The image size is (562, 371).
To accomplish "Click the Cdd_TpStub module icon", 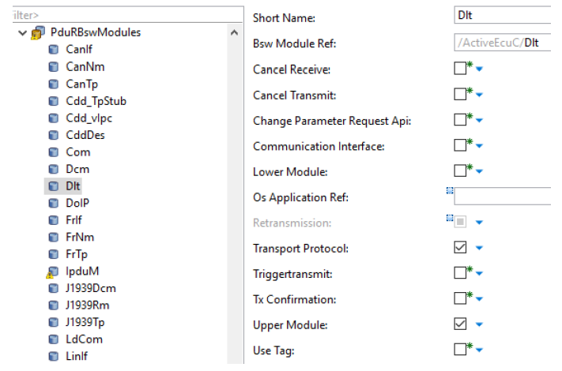I will pyautogui.click(x=54, y=101).
